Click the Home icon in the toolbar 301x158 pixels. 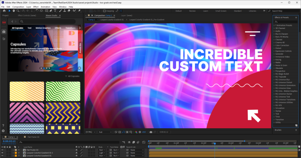pos(3,11)
